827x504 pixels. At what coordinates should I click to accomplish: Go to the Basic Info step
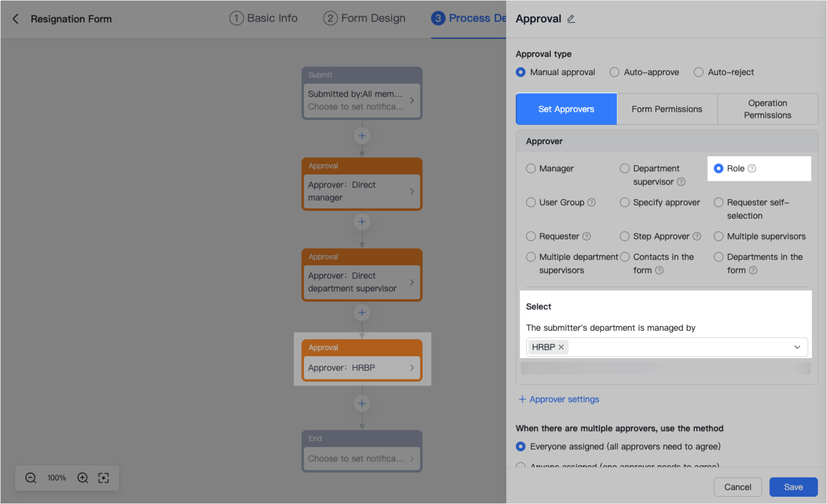point(263,18)
